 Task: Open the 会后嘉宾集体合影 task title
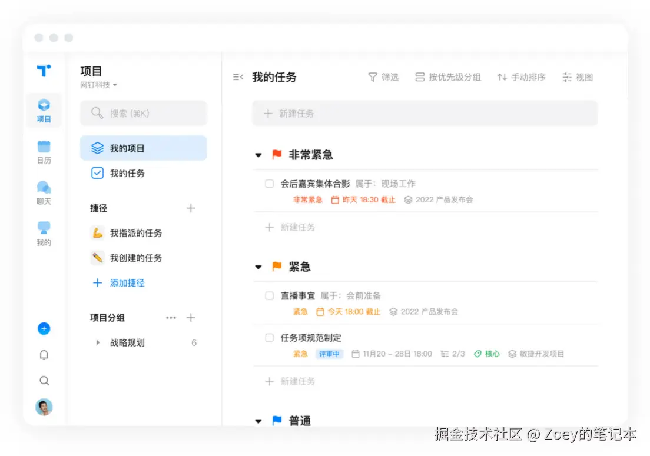(315, 184)
